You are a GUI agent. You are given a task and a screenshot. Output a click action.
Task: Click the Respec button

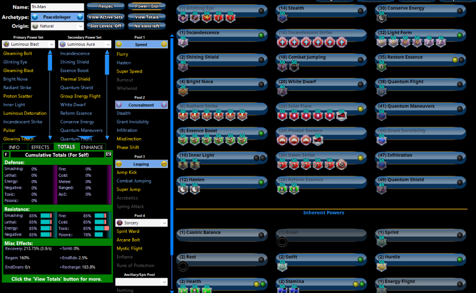pyautogui.click(x=105, y=7)
